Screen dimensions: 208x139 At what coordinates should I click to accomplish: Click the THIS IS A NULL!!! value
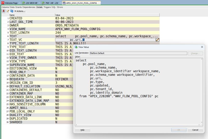(70, 43)
